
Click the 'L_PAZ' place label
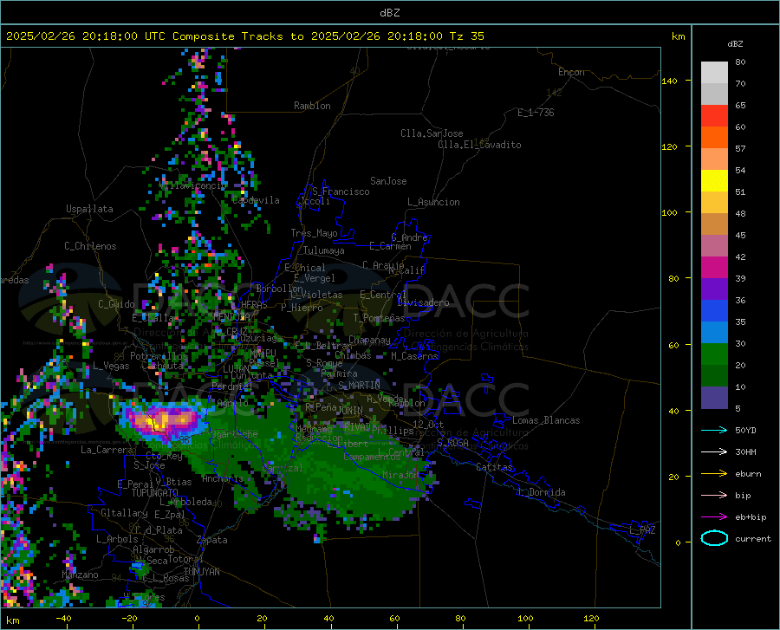[x=642, y=530]
